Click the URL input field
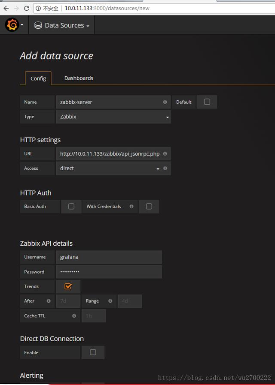This screenshot has height=385, width=275. [113, 154]
